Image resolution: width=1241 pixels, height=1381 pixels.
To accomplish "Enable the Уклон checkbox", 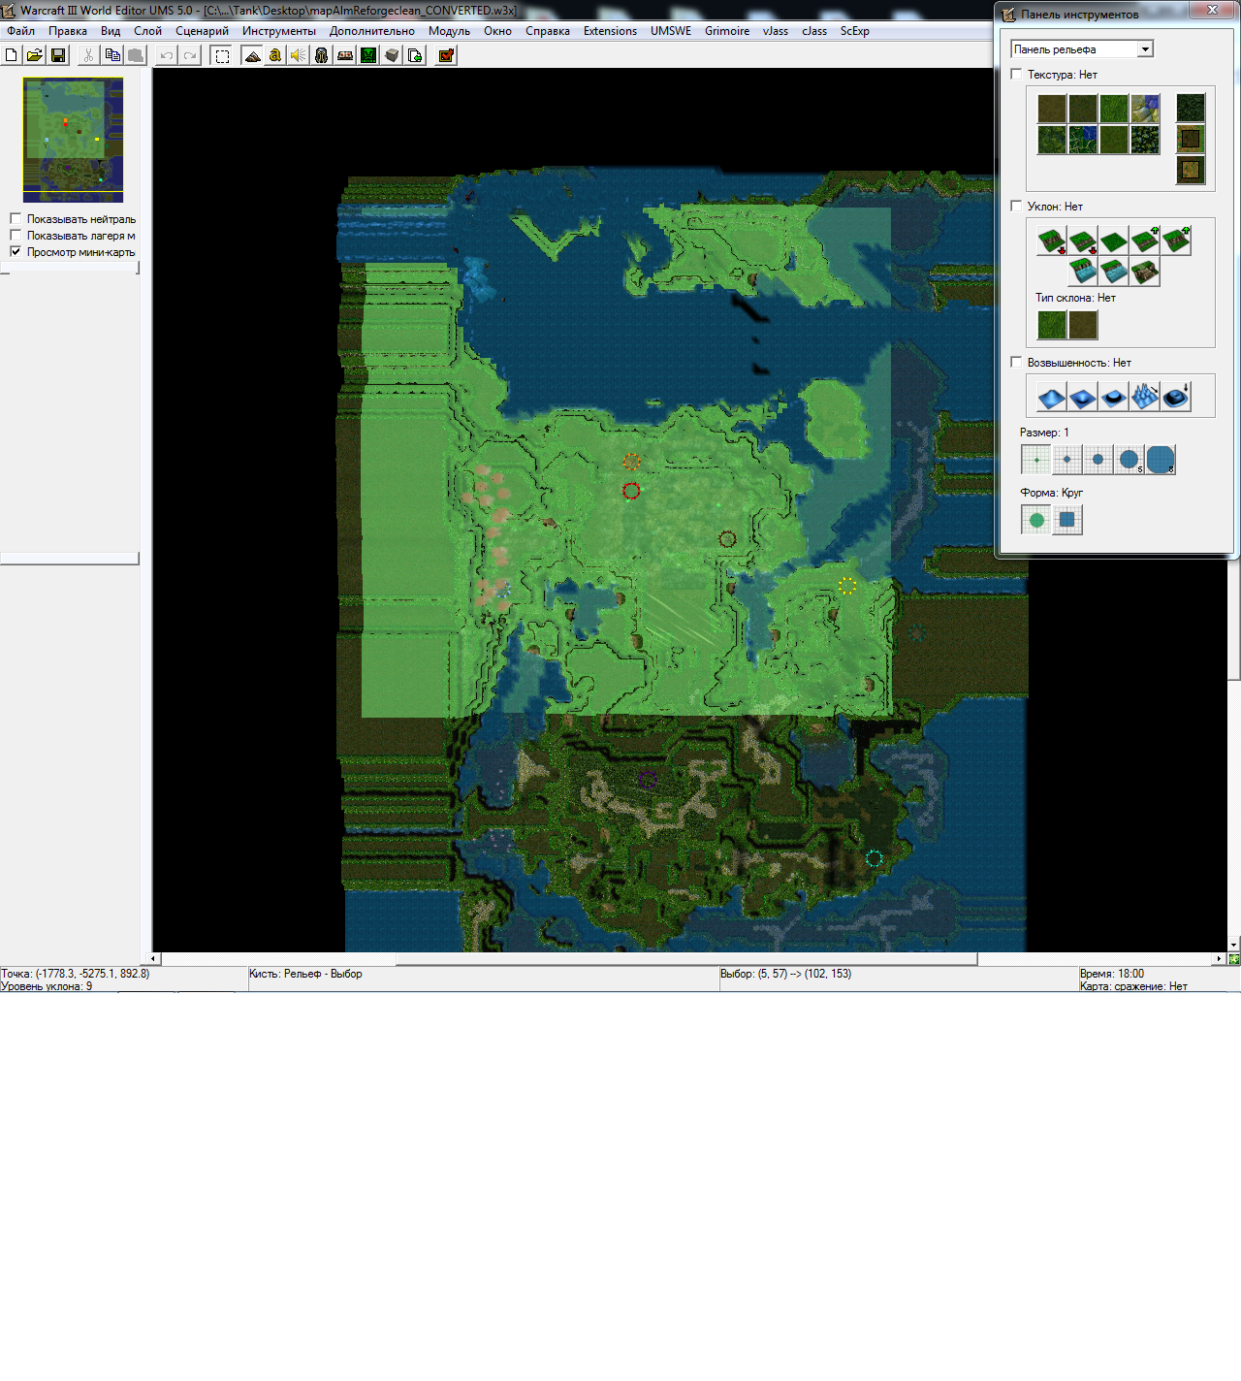I will point(1016,206).
